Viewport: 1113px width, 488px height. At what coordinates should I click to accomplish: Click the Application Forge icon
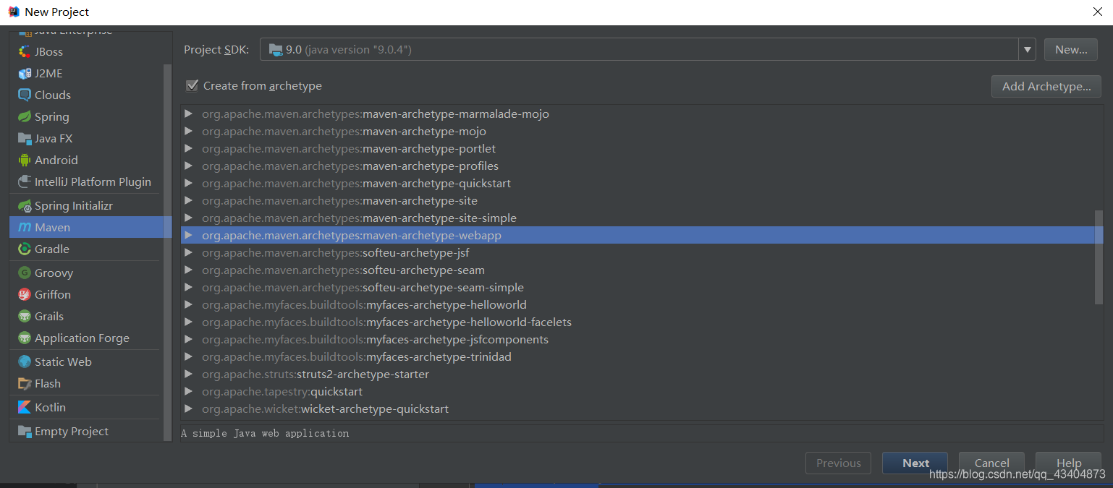click(25, 338)
